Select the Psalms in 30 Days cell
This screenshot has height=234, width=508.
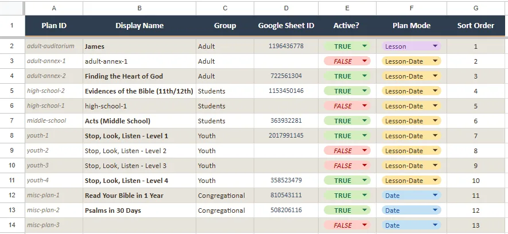tap(139, 210)
